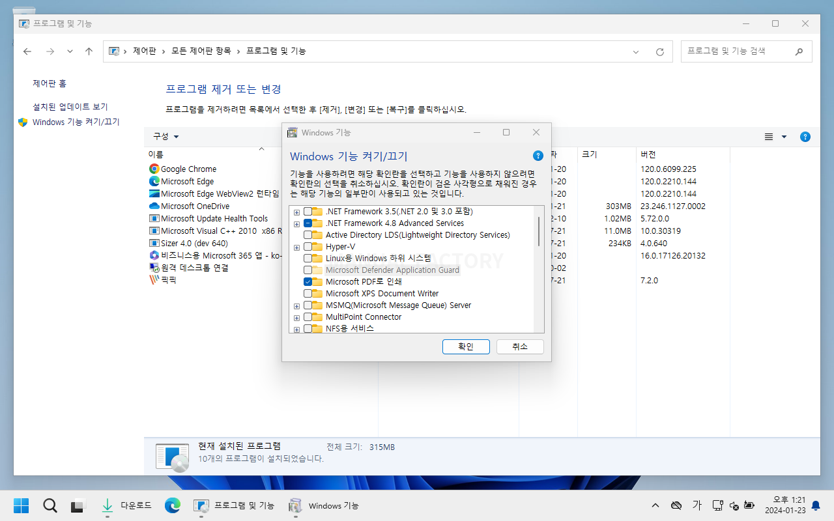834x521 pixels.
Task: Click the Microsoft 365 앱 icon
Action: pyautogui.click(x=154, y=255)
